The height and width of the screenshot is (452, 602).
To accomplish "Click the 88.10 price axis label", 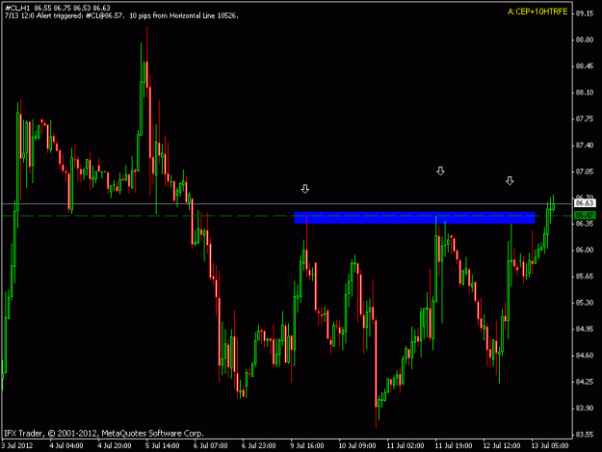I will (585, 93).
